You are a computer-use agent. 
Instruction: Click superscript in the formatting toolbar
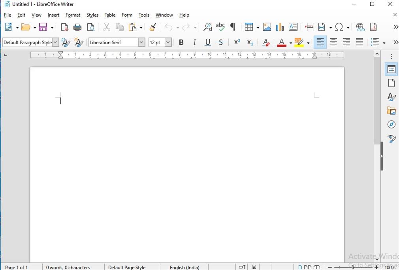[x=236, y=42]
